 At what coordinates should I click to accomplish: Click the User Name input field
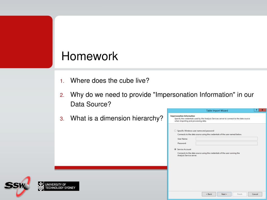click(x=227, y=139)
